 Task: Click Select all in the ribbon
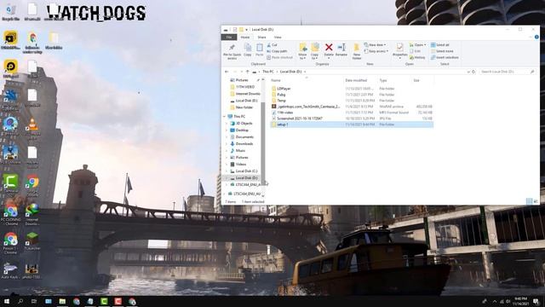[440, 45]
